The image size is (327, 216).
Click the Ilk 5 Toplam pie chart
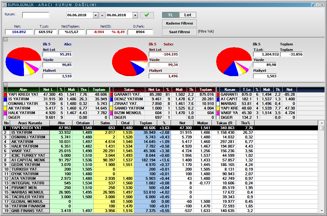tap(234, 61)
